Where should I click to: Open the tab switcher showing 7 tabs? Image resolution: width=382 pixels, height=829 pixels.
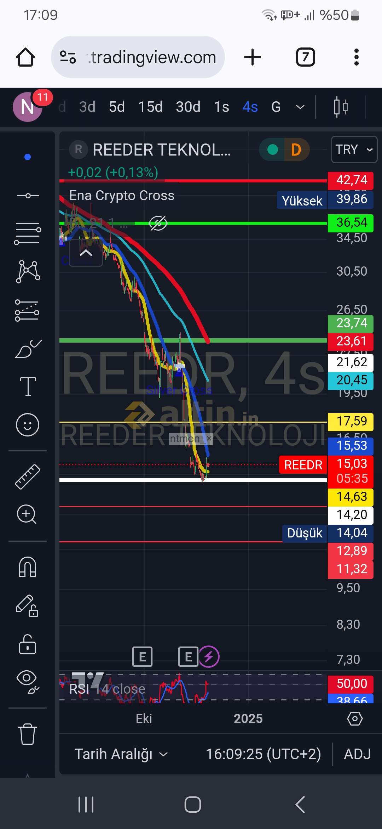[x=305, y=57]
